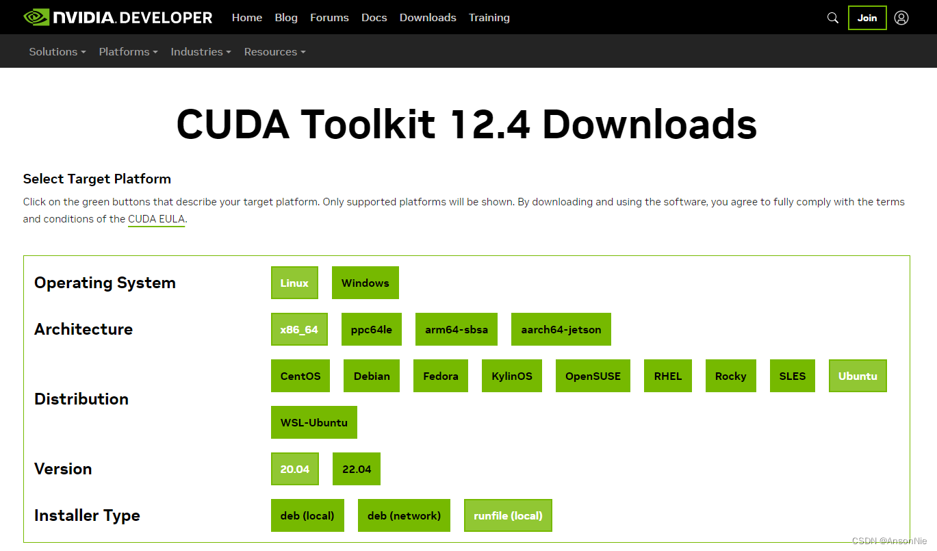
Task: Pick version 22.04
Action: [x=357, y=469]
